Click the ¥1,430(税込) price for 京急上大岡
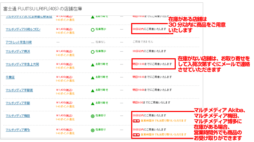 point(64,64)
